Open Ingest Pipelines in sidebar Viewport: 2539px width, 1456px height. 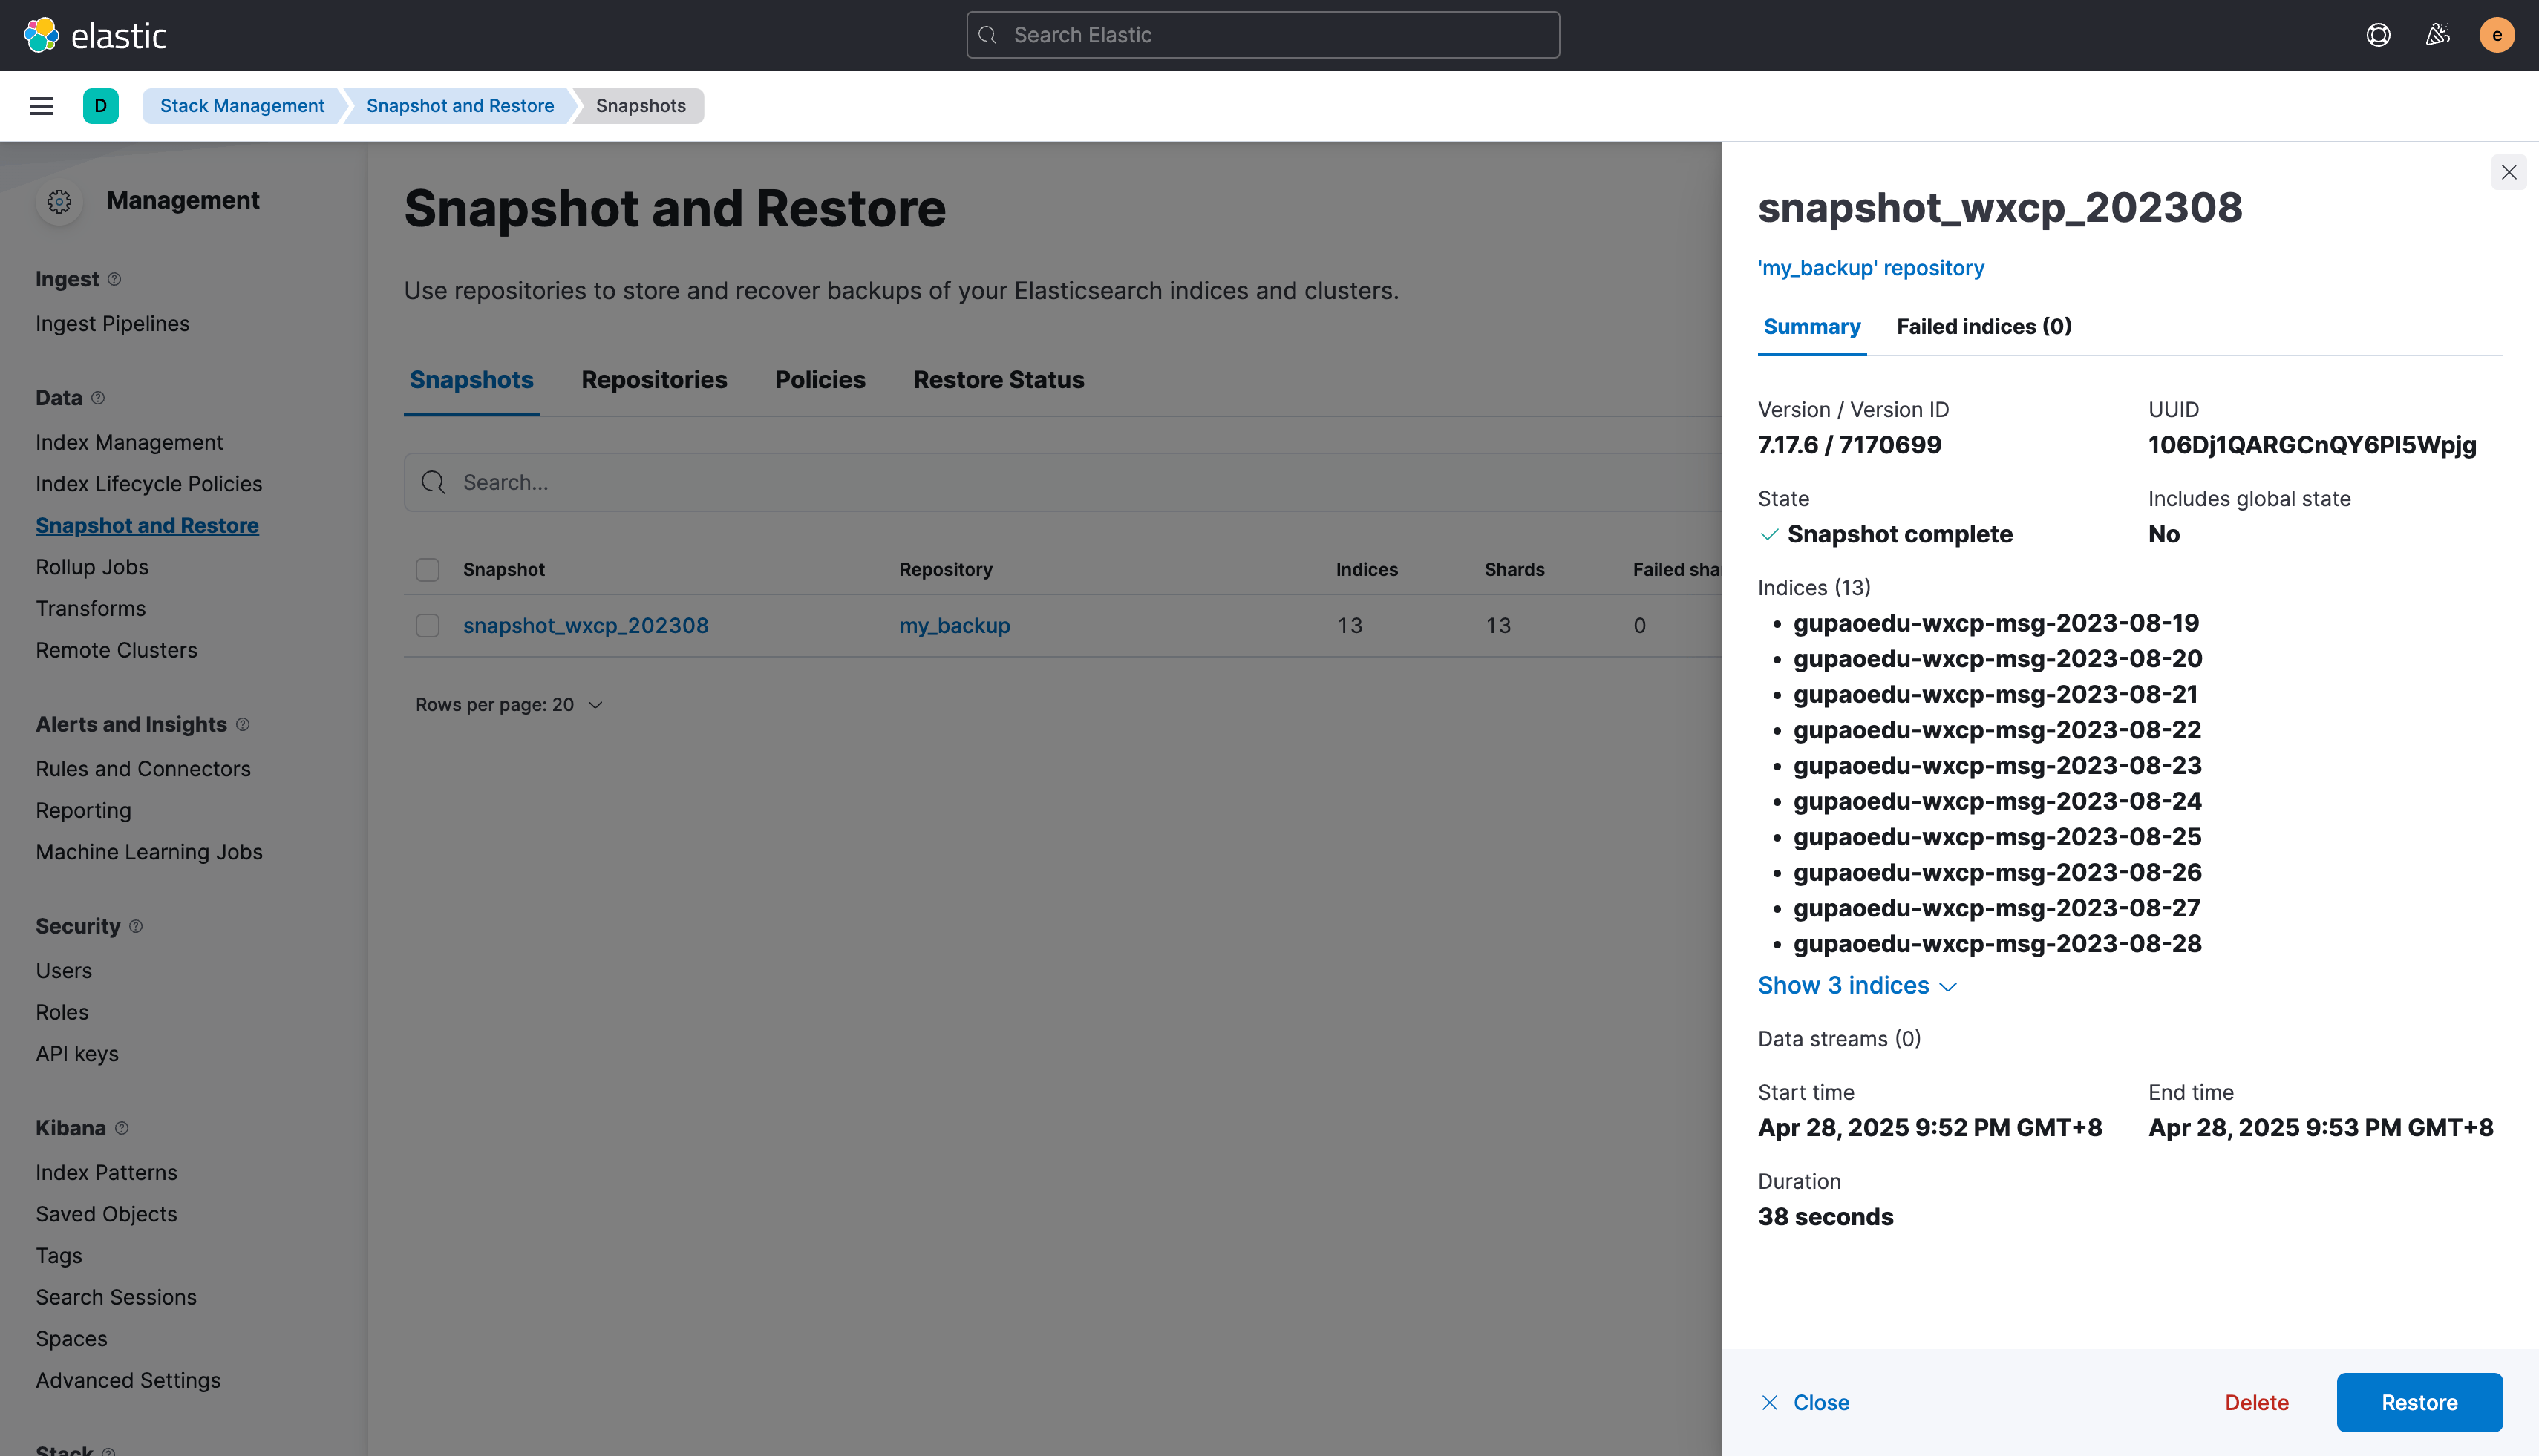112,324
